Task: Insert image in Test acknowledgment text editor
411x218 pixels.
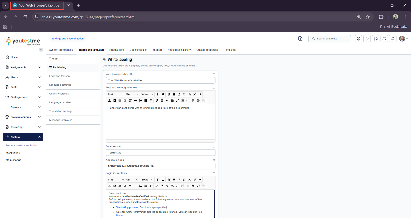Action: [162, 101]
